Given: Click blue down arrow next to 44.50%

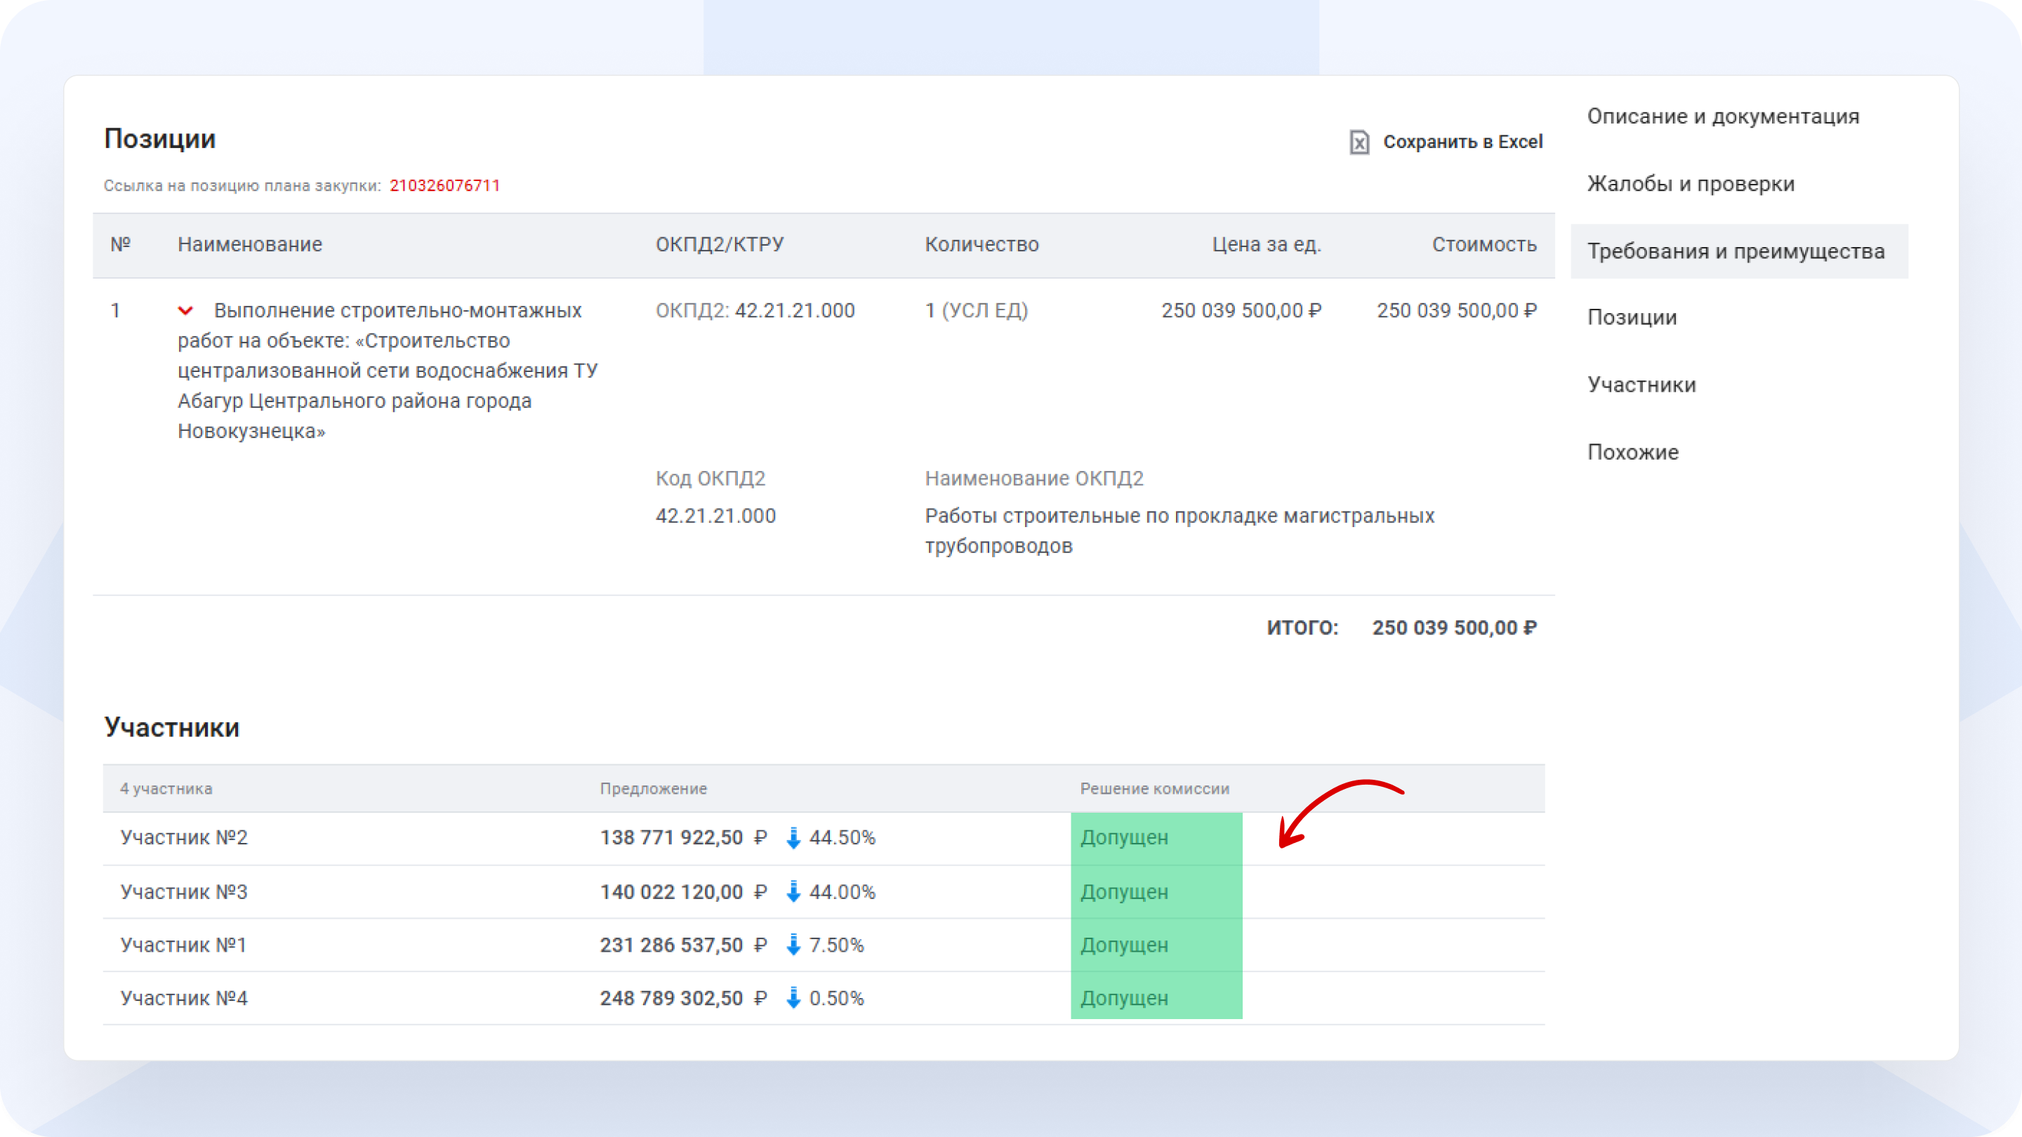Looking at the screenshot, I should 793,837.
